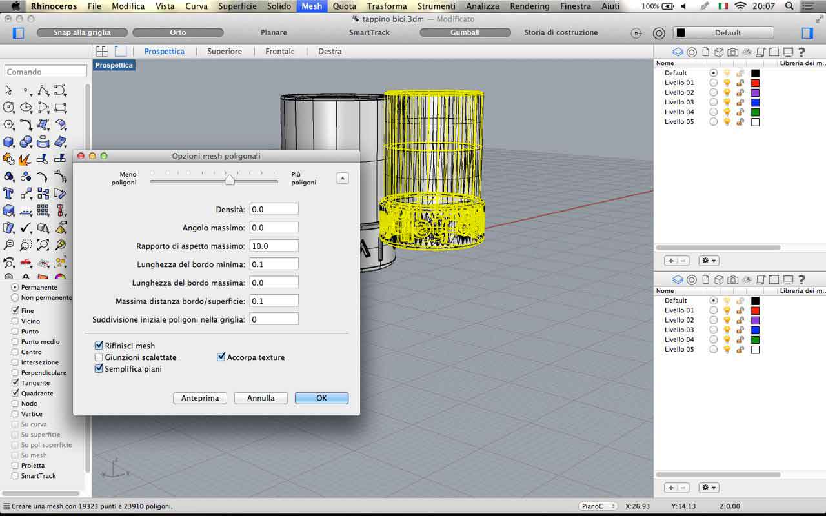Enable the Perpendicolare osnap checkbox
The image size is (826, 516).
[15, 373]
